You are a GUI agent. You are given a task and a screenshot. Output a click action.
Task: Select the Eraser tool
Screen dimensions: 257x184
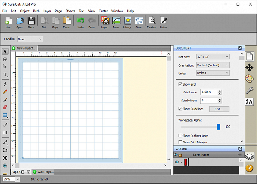tap(5, 107)
